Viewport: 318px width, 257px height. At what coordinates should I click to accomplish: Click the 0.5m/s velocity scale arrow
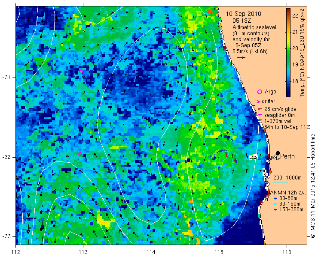[x=242, y=58]
